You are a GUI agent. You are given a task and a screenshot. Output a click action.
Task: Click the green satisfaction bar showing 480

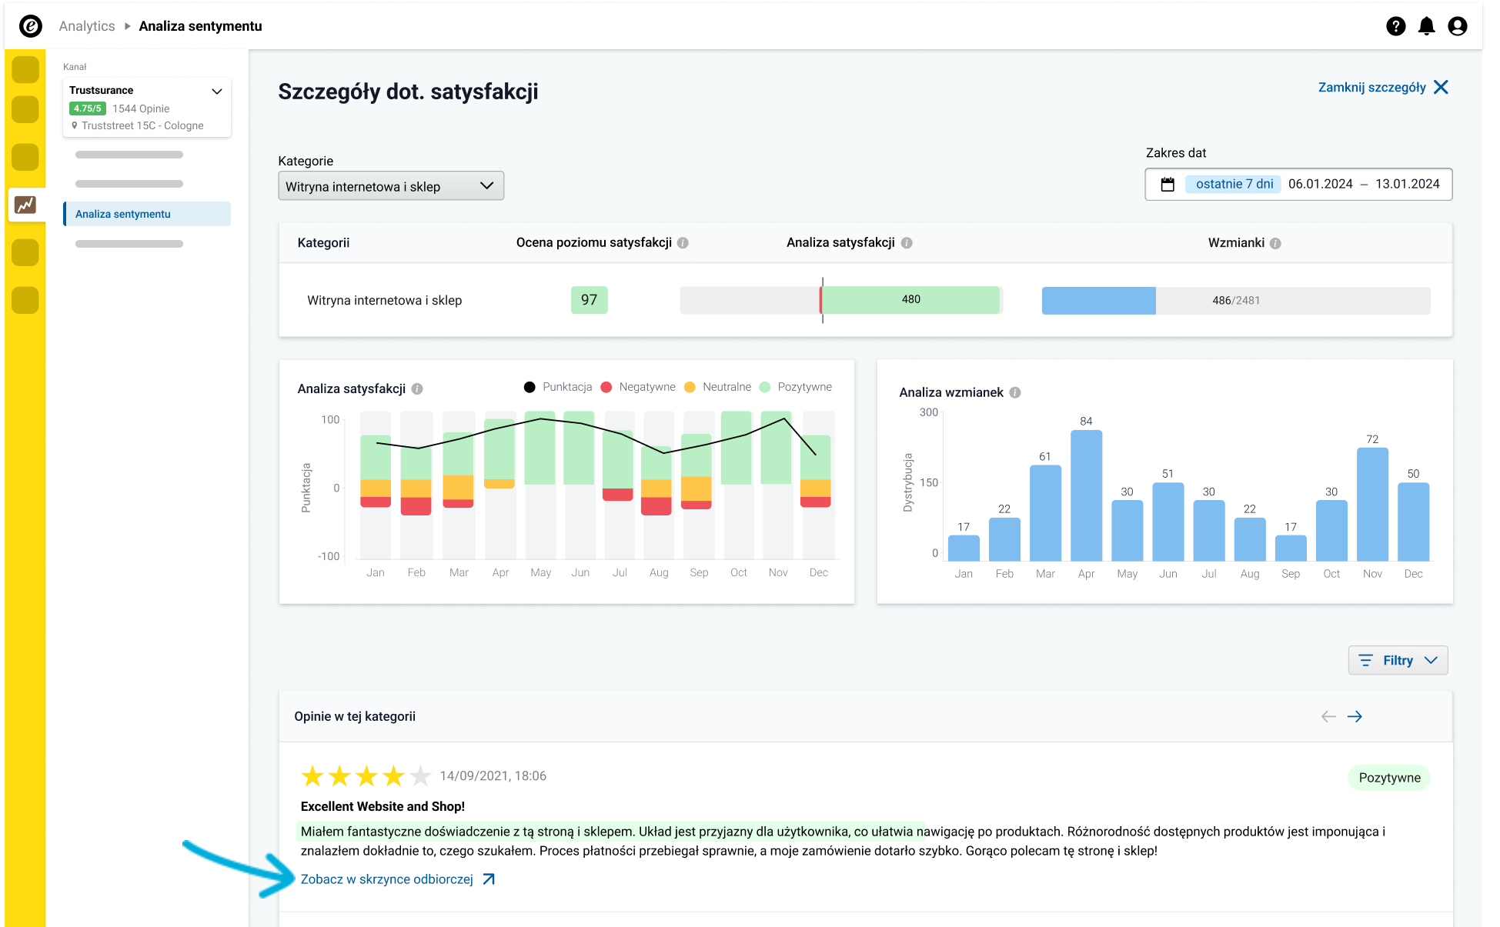[910, 299]
